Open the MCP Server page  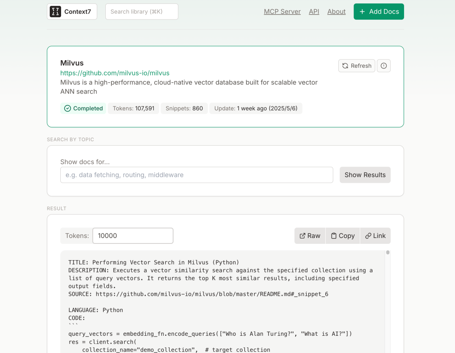click(282, 12)
